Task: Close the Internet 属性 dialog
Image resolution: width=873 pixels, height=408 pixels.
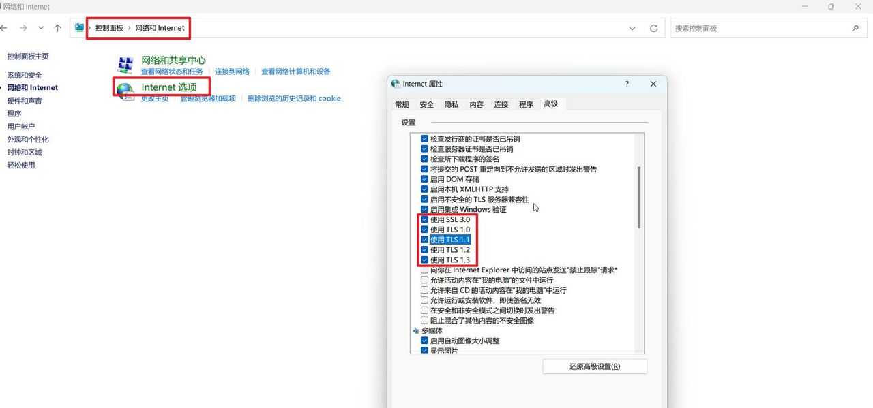Action: 653,84
